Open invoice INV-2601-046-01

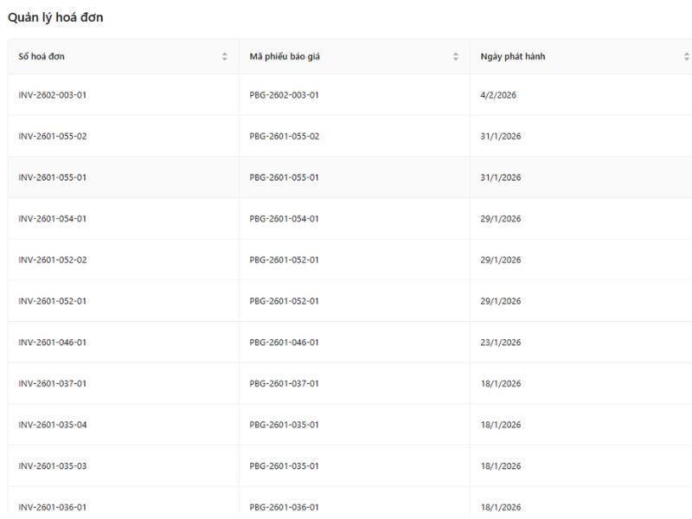pos(53,343)
